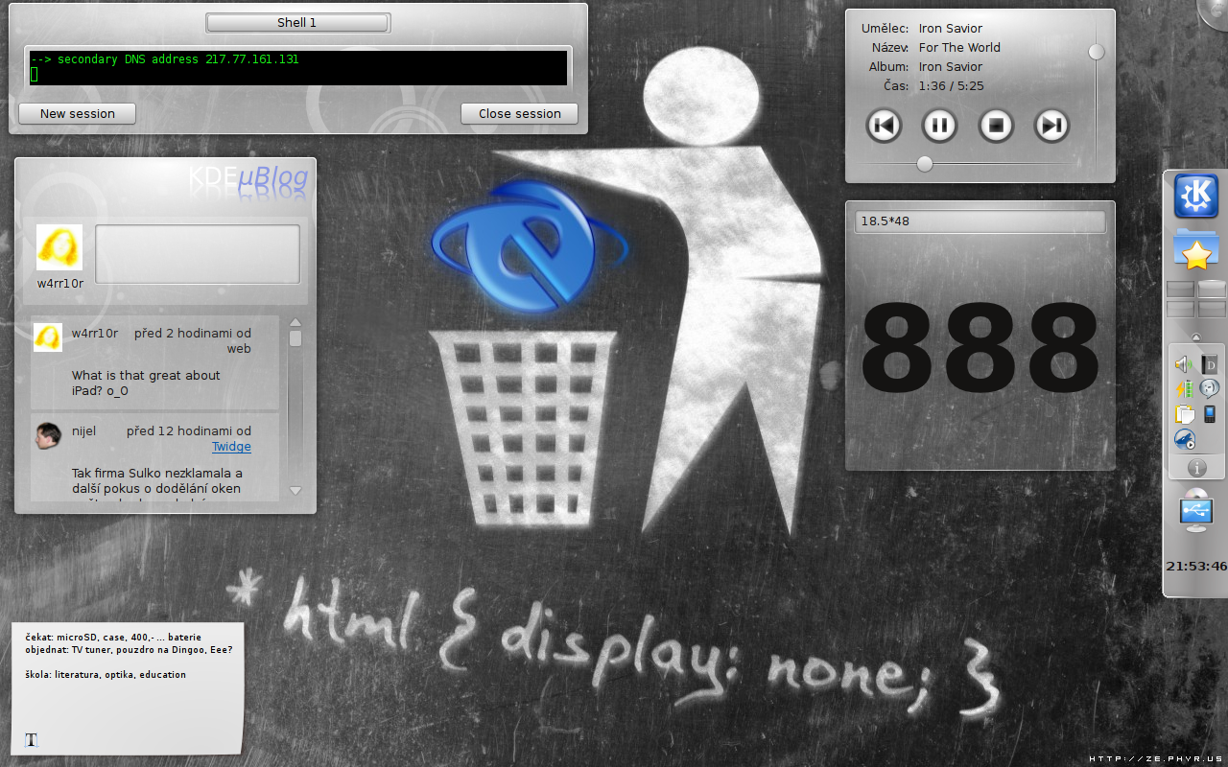Image resolution: width=1228 pixels, height=767 pixels.
Task: Open the Twidge link in nijel's post
Action: (x=231, y=447)
